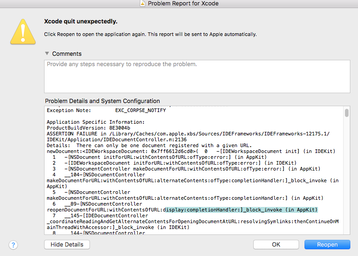Click the document icon in the title bar
This screenshot has height=256, width=358.
coord(143,3)
